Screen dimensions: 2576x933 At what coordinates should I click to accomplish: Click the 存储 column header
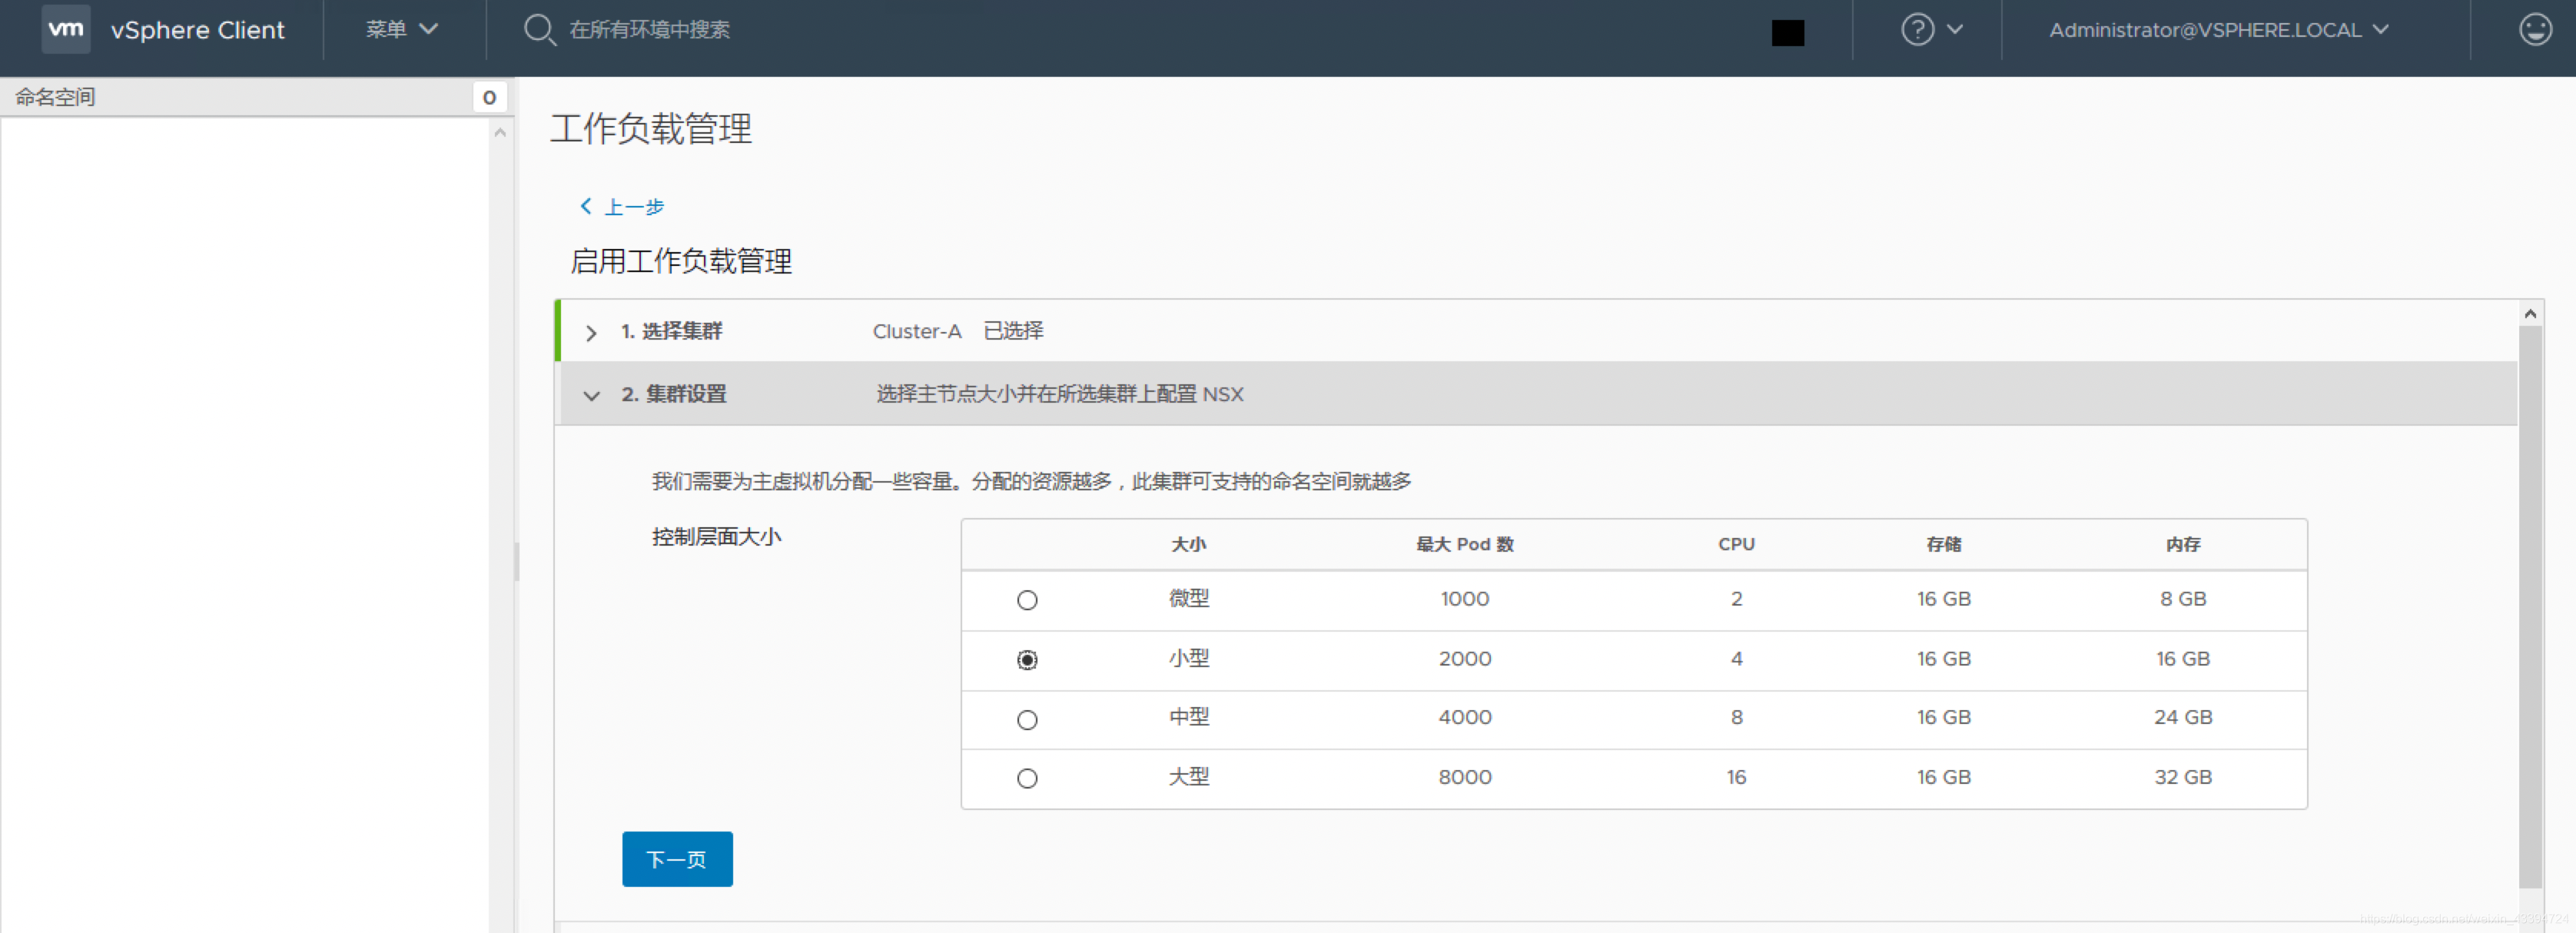coord(1944,544)
